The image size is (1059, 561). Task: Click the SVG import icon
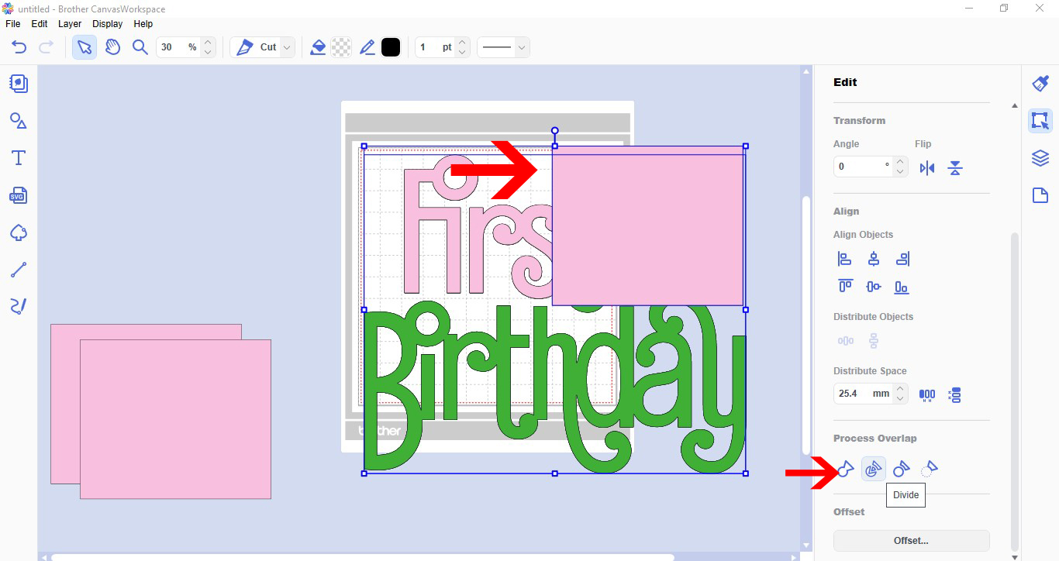19,195
